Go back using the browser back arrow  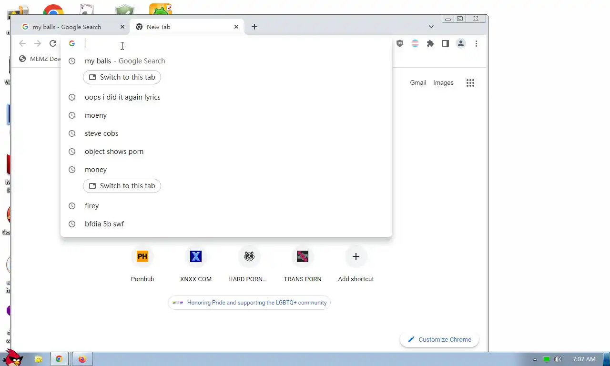tap(22, 43)
